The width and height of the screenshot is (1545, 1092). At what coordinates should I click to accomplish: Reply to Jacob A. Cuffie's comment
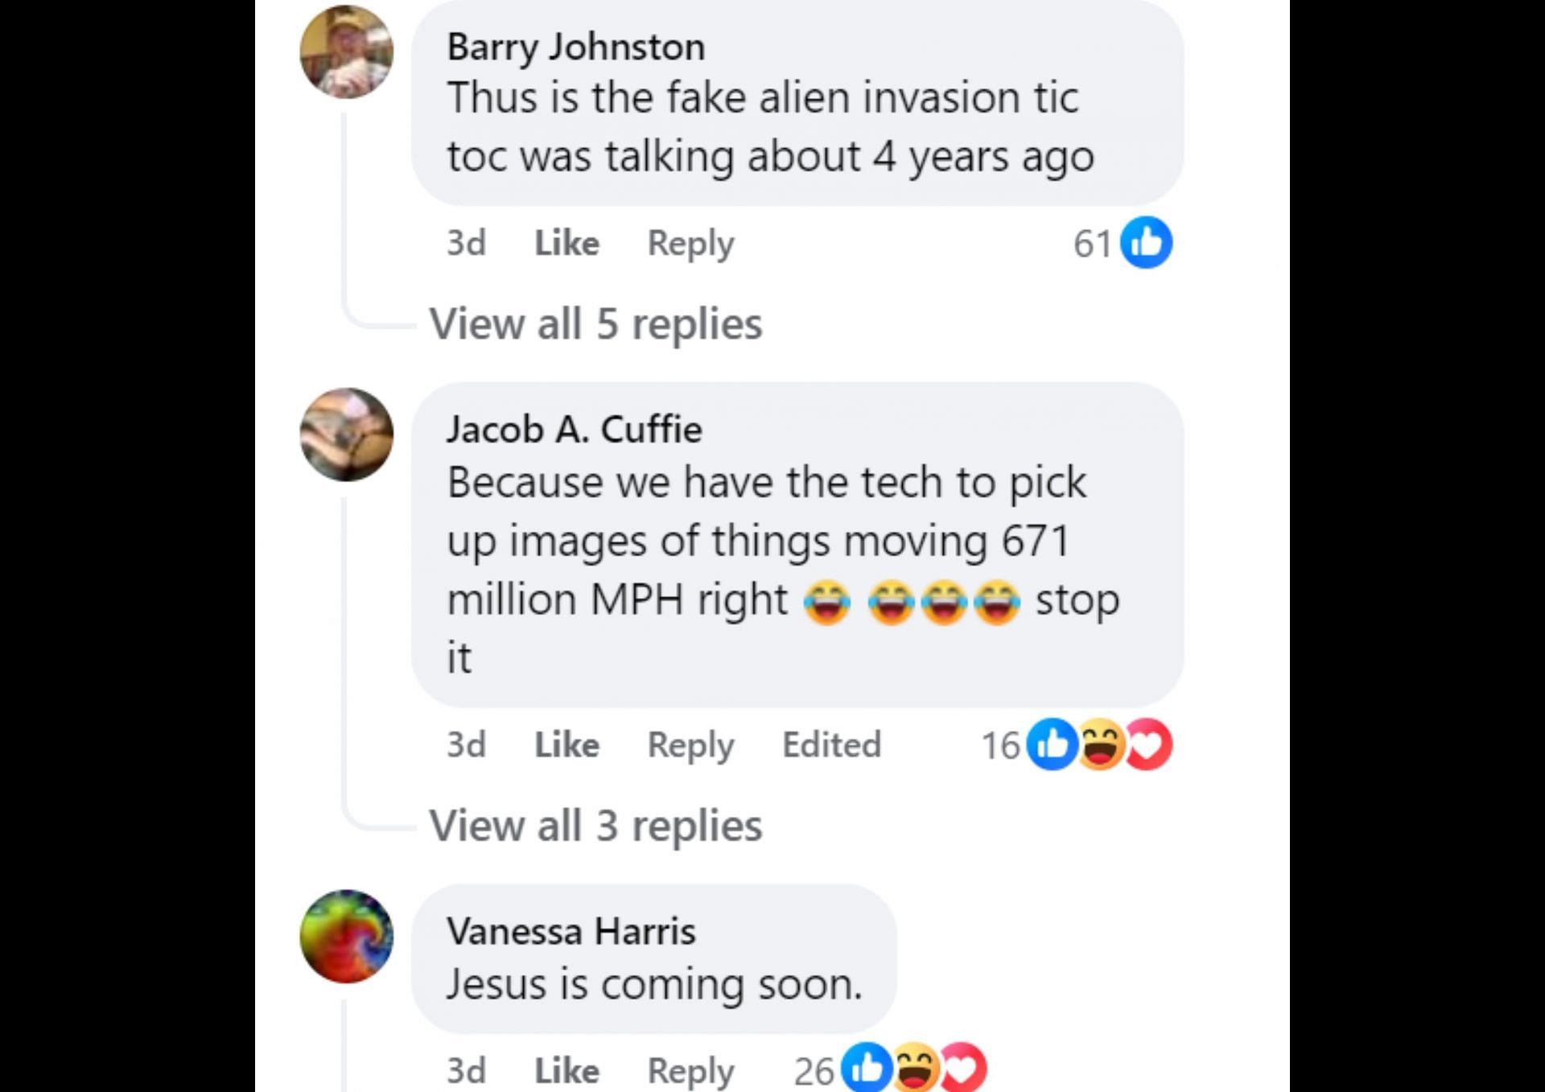690,746
